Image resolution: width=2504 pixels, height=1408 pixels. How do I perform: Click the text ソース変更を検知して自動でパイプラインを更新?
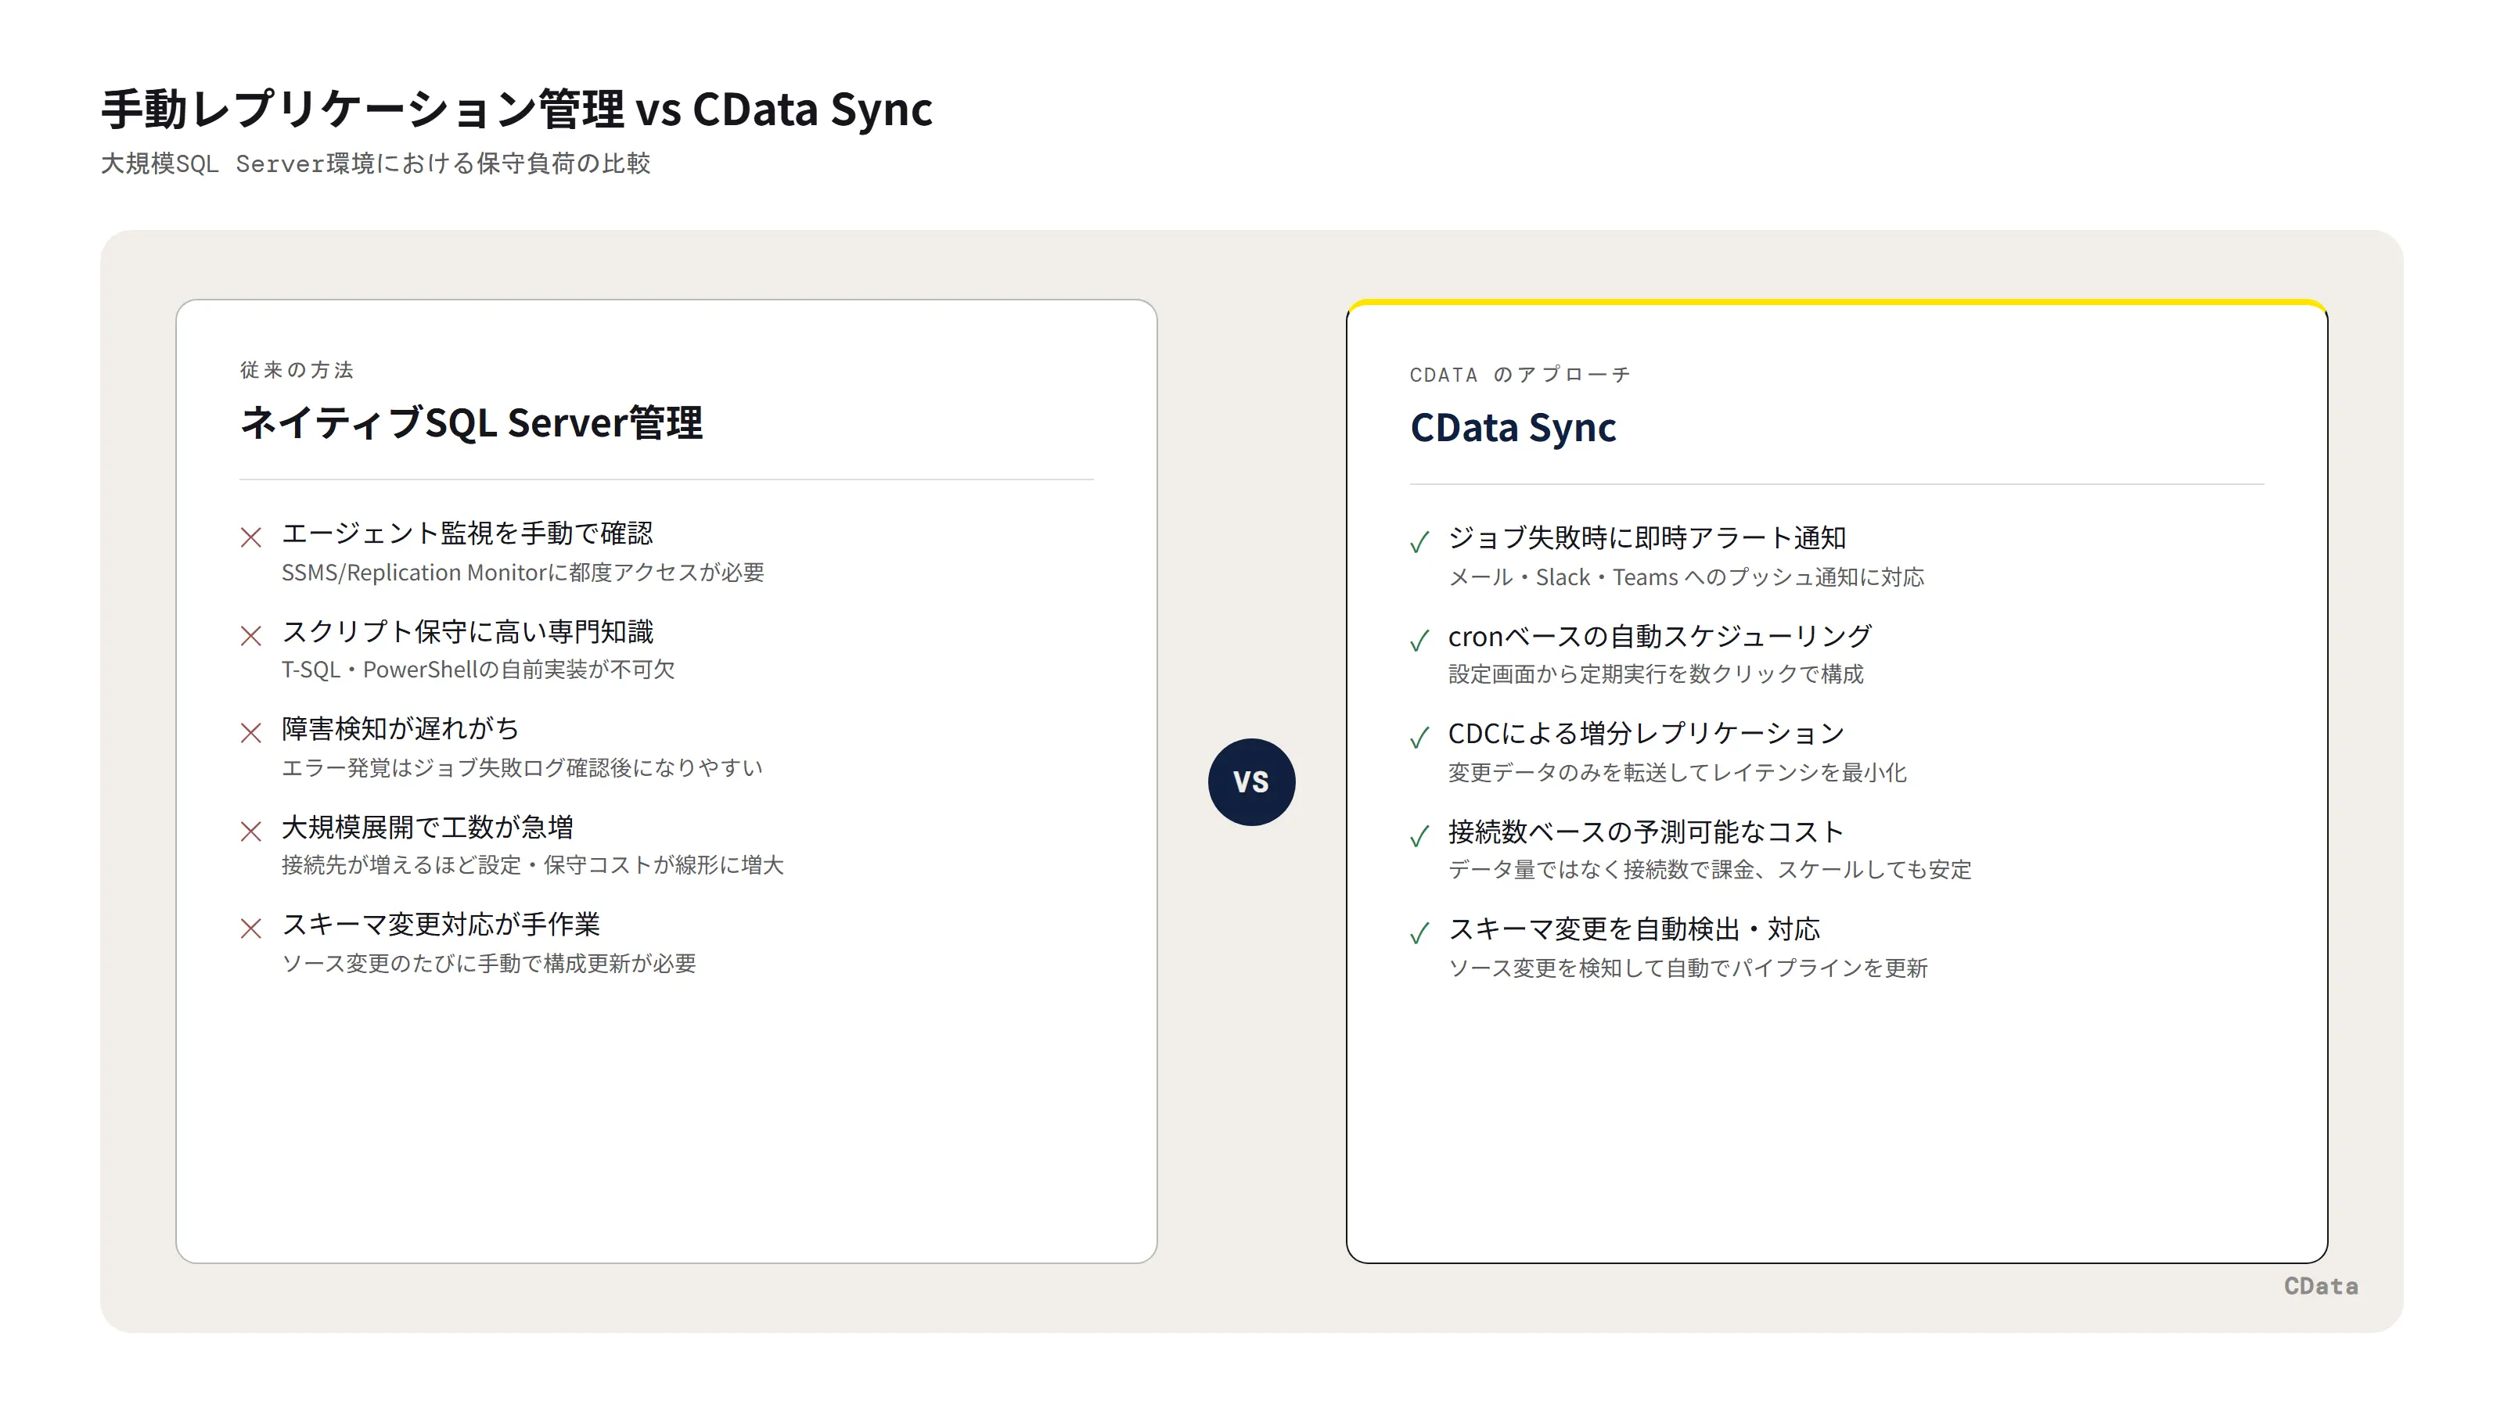(1689, 968)
